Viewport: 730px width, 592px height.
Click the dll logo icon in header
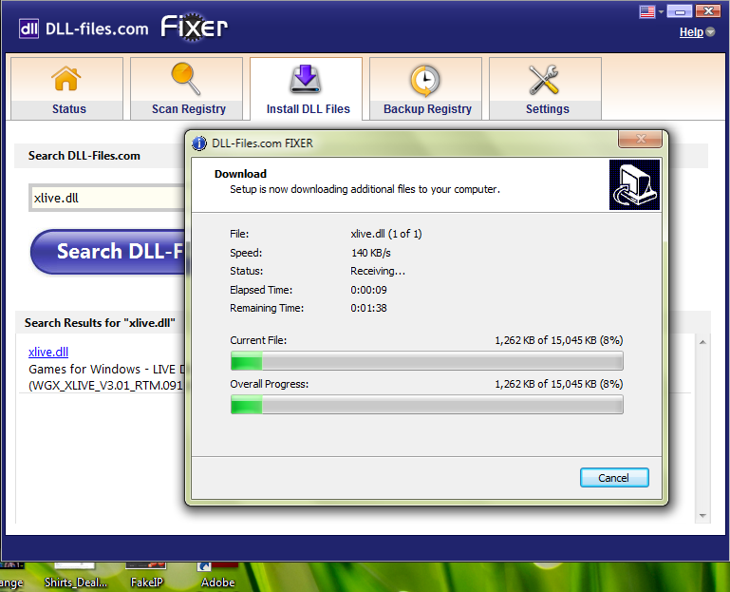[x=28, y=29]
